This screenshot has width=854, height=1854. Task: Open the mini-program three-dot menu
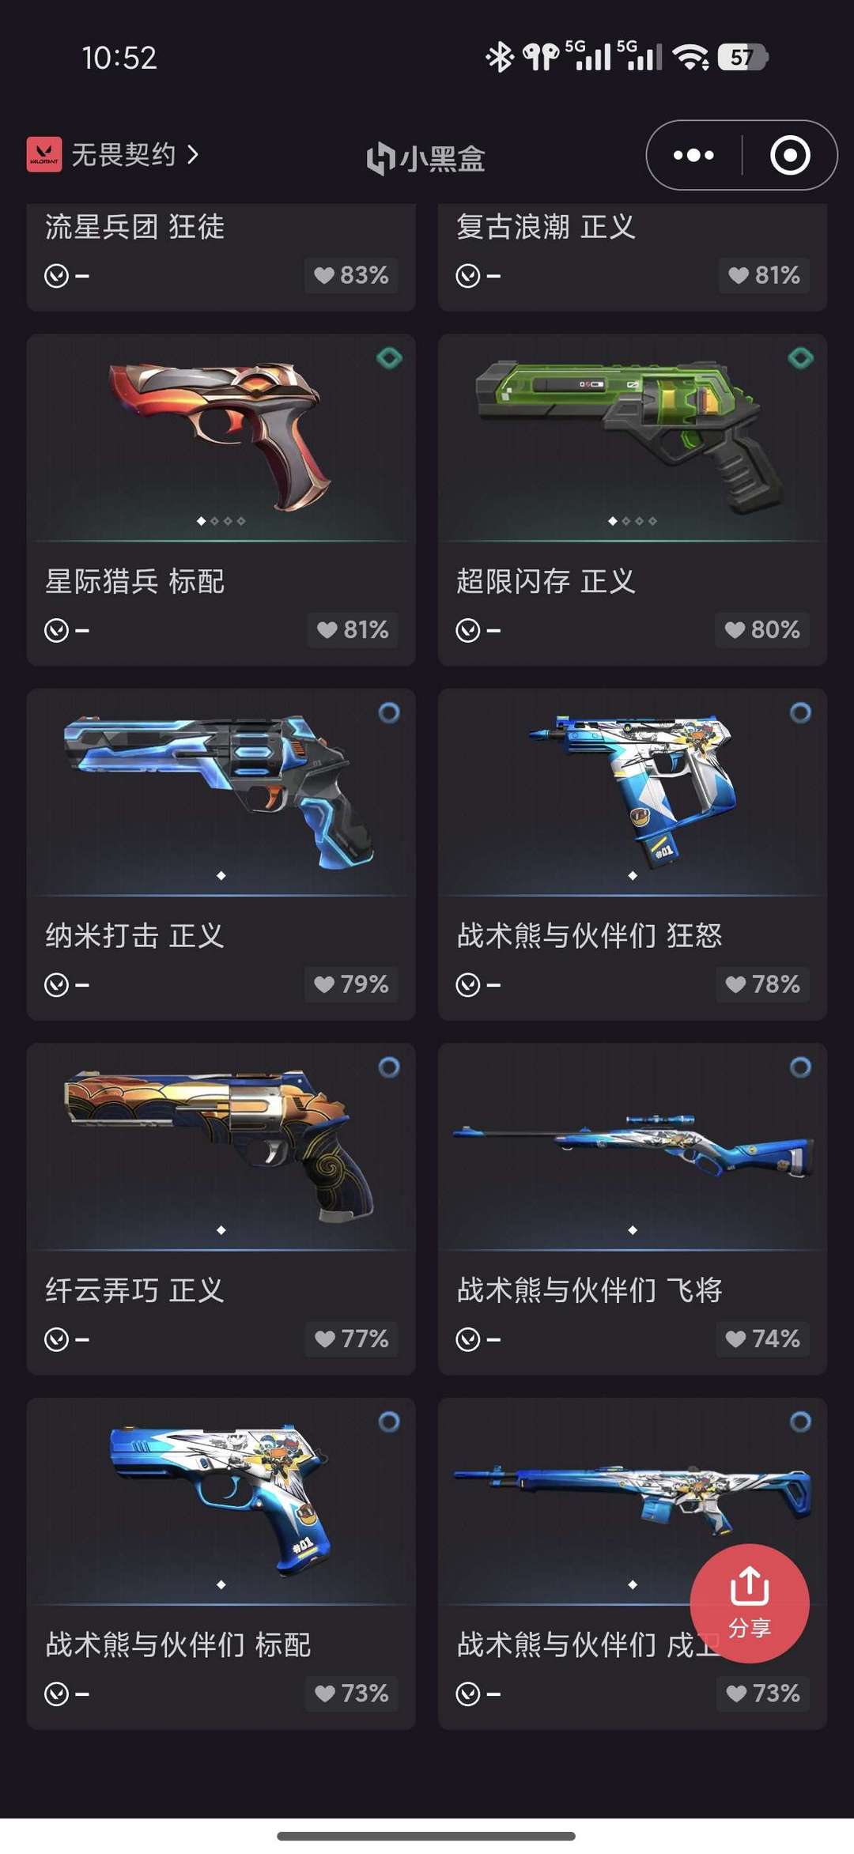pyautogui.click(x=693, y=155)
